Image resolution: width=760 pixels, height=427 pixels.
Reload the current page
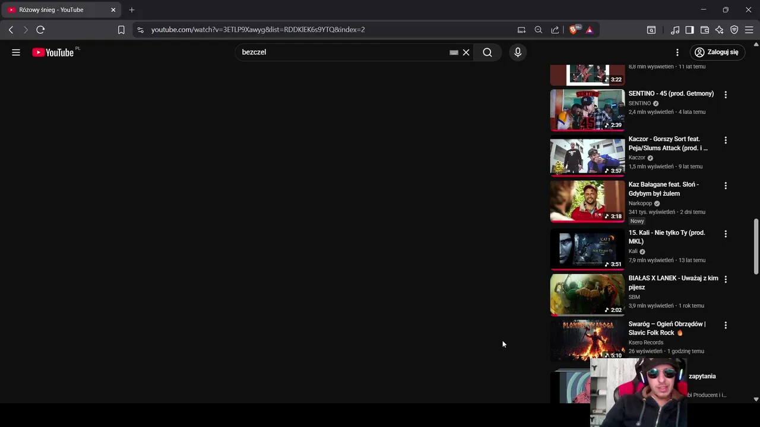pyautogui.click(x=40, y=30)
